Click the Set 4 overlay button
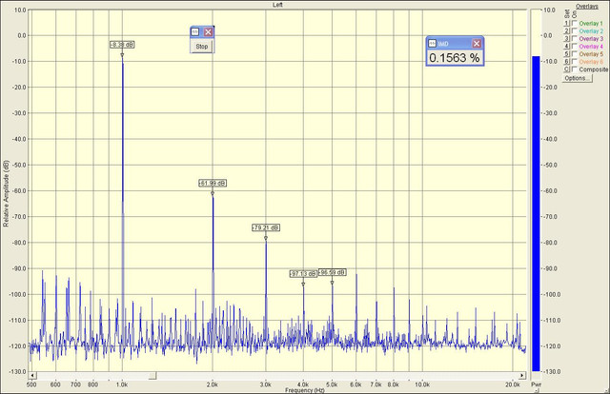This screenshot has height=394, width=610. coord(567,47)
